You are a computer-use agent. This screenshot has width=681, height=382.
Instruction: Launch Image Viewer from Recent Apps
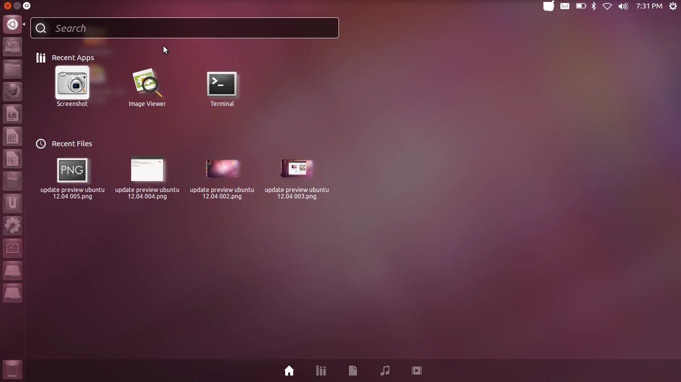point(147,87)
